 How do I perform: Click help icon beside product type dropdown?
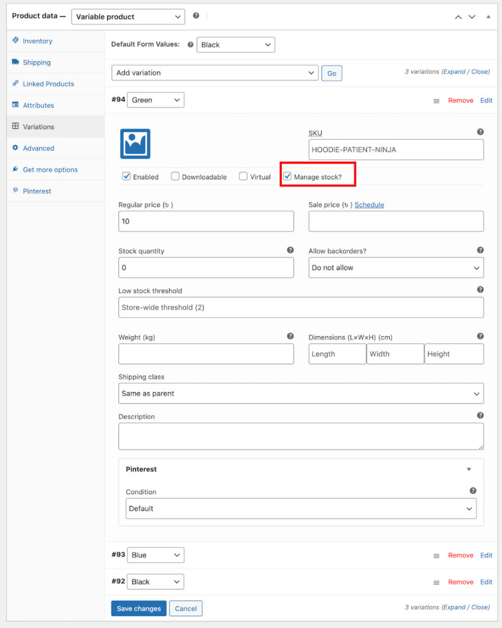pyautogui.click(x=196, y=15)
